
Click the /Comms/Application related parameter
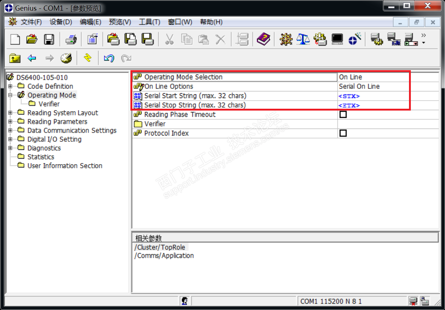coord(164,256)
